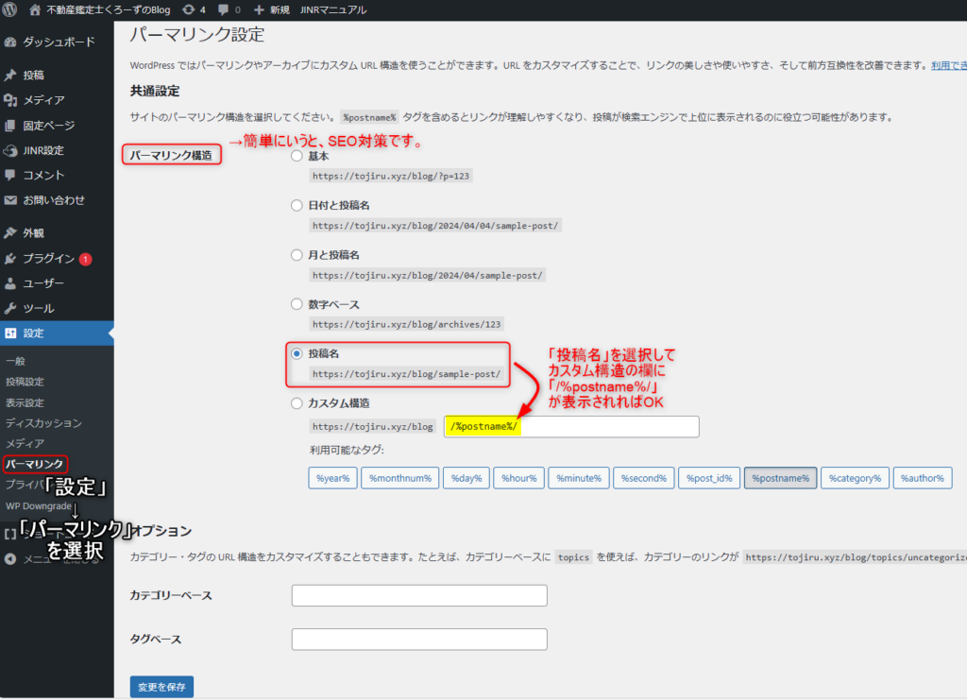Click the ダッシュボード gauge icon
Screen dimensions: 967x700
(10, 42)
